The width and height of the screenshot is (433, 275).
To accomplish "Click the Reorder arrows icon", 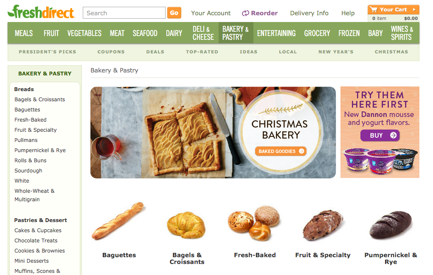I will click(x=245, y=13).
